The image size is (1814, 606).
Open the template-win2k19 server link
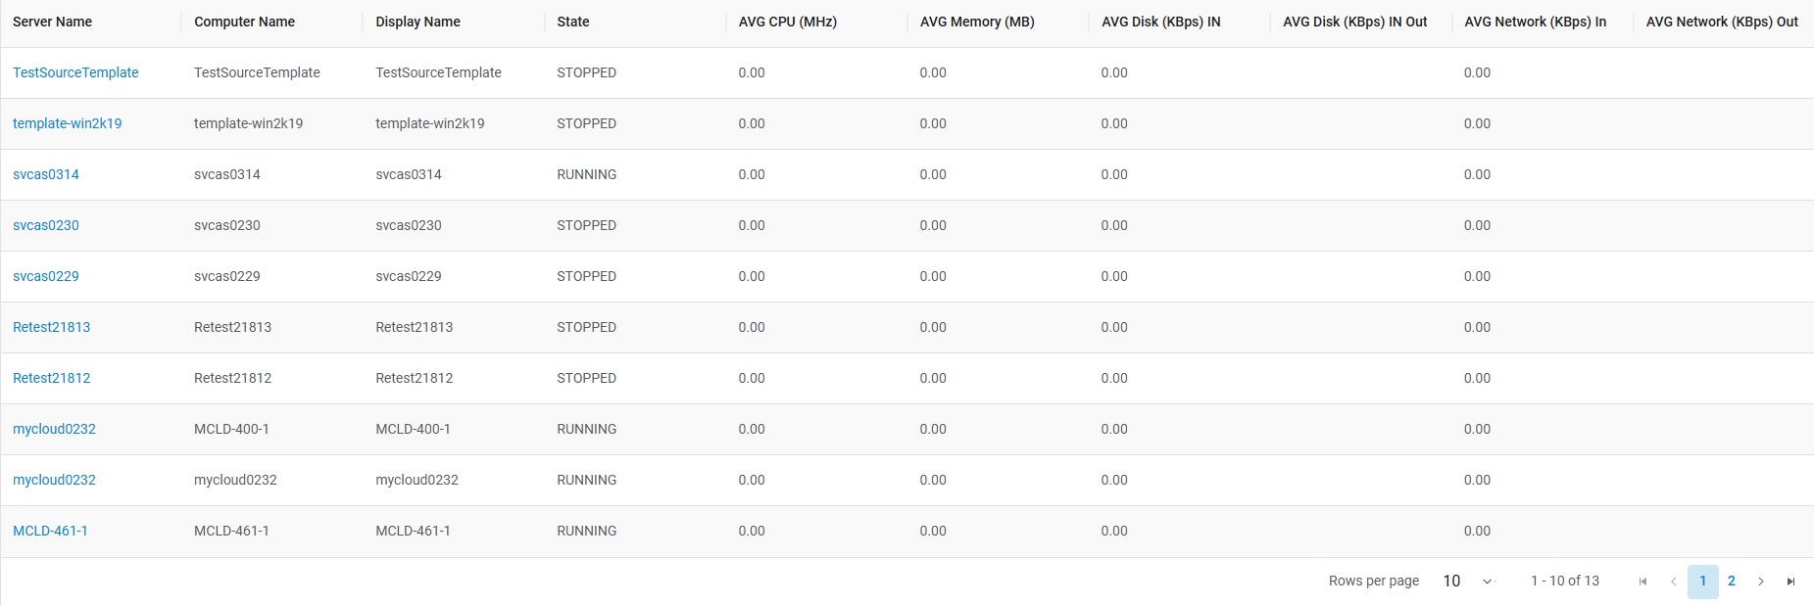(68, 123)
